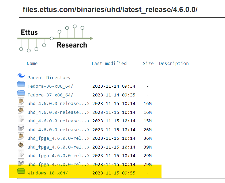Click the date 2023-11-15 09:55
Image resolution: width=225 pixels, height=183 pixels.
click(114, 173)
